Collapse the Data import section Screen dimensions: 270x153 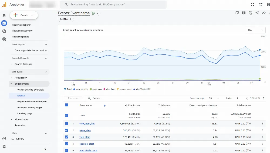click(46, 44)
